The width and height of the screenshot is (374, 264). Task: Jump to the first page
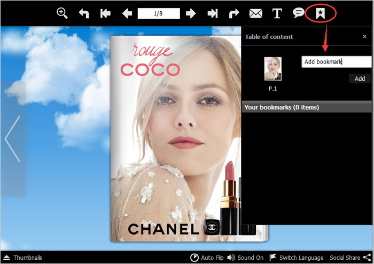105,13
